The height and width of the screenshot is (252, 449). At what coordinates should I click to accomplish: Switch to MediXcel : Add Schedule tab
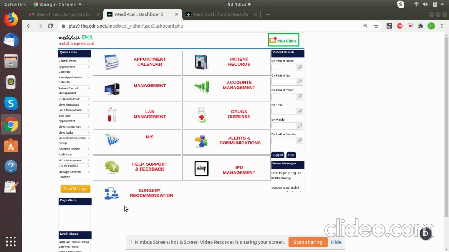(221, 14)
